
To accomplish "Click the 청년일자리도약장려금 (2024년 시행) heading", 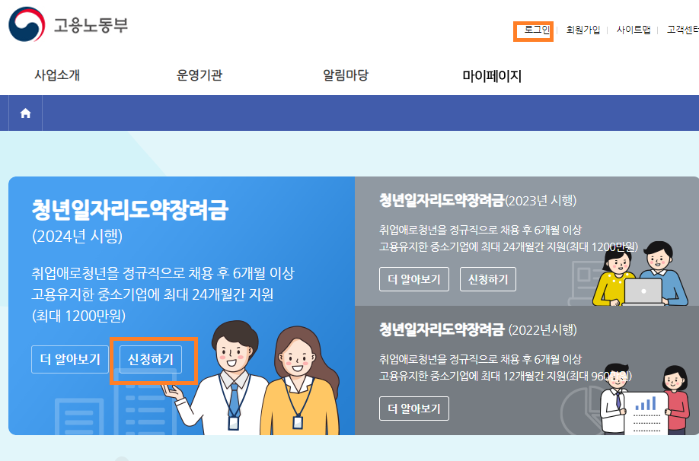I will [x=129, y=221].
